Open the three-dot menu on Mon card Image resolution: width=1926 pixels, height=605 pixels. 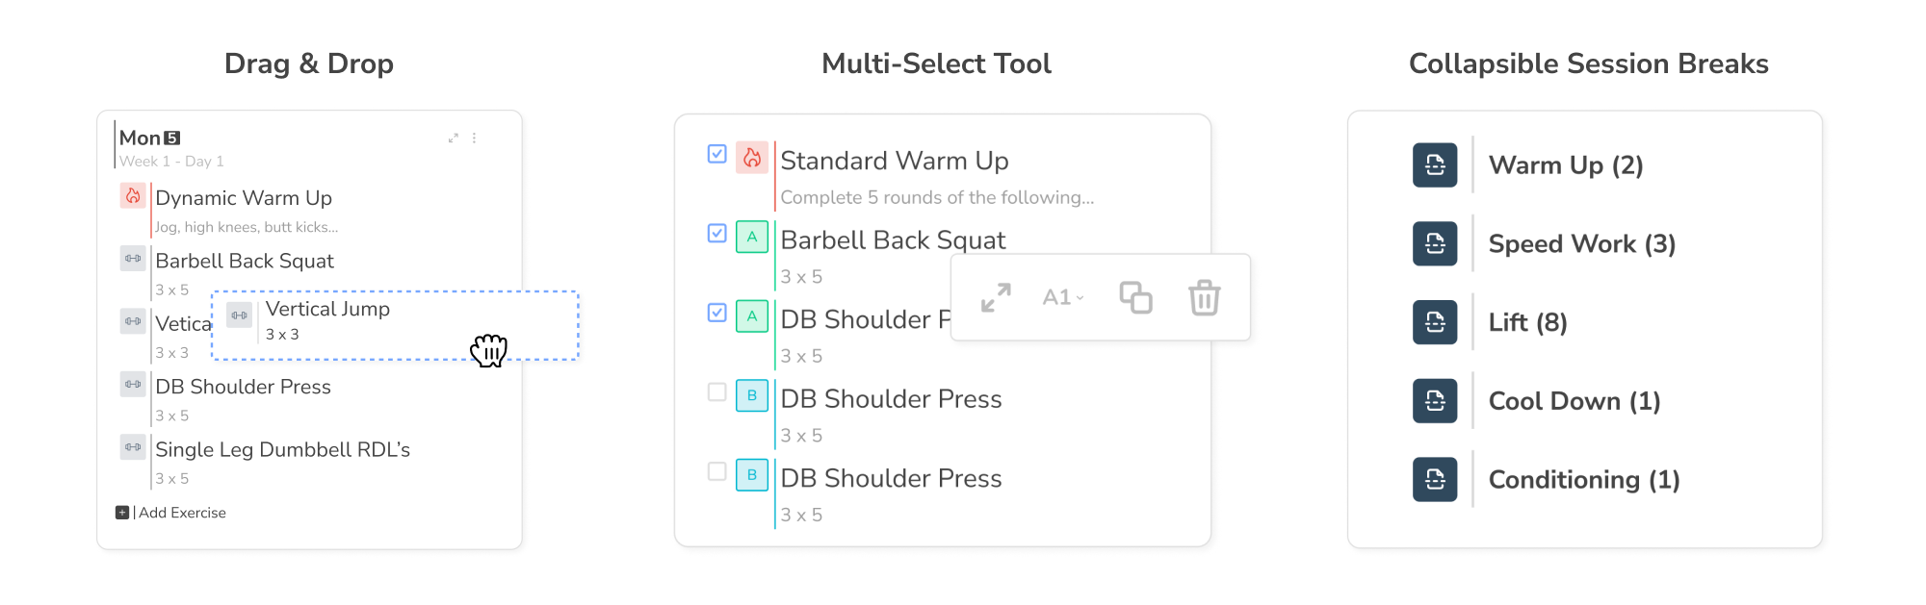click(474, 139)
